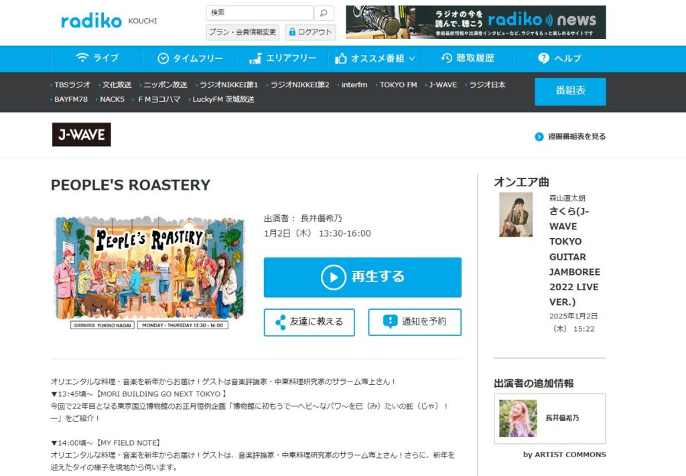Focus the 検索 search field
The image size is (686, 476).
click(x=260, y=13)
